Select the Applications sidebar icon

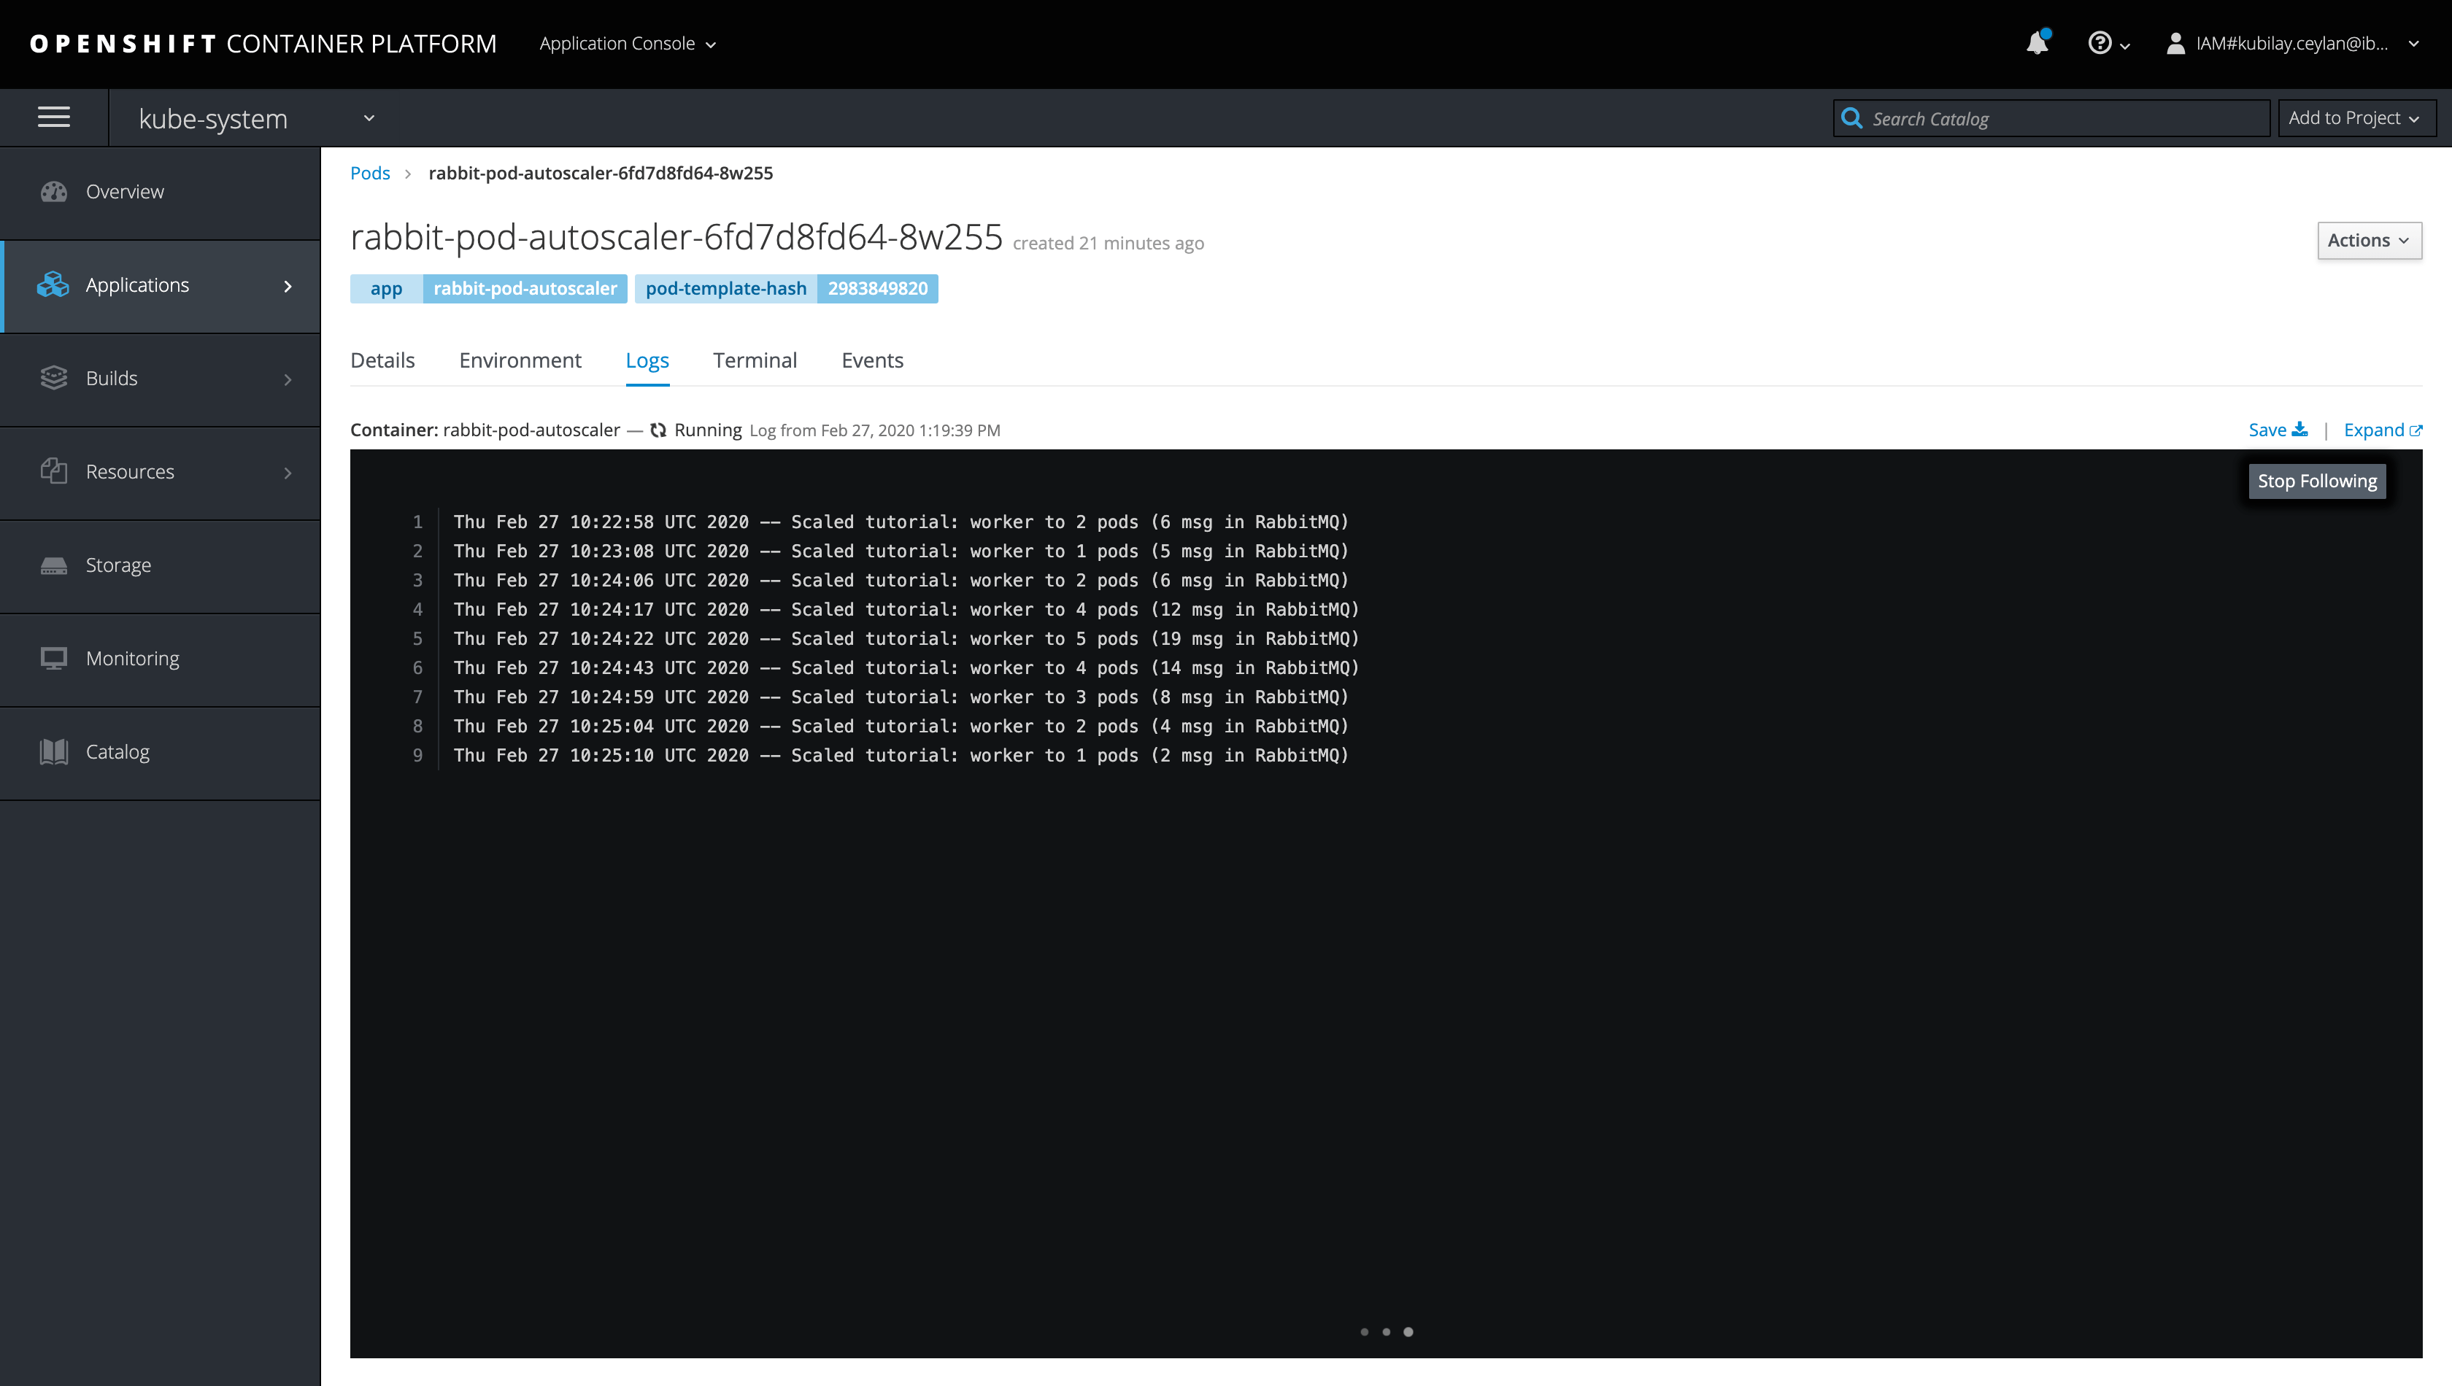pyautogui.click(x=53, y=284)
